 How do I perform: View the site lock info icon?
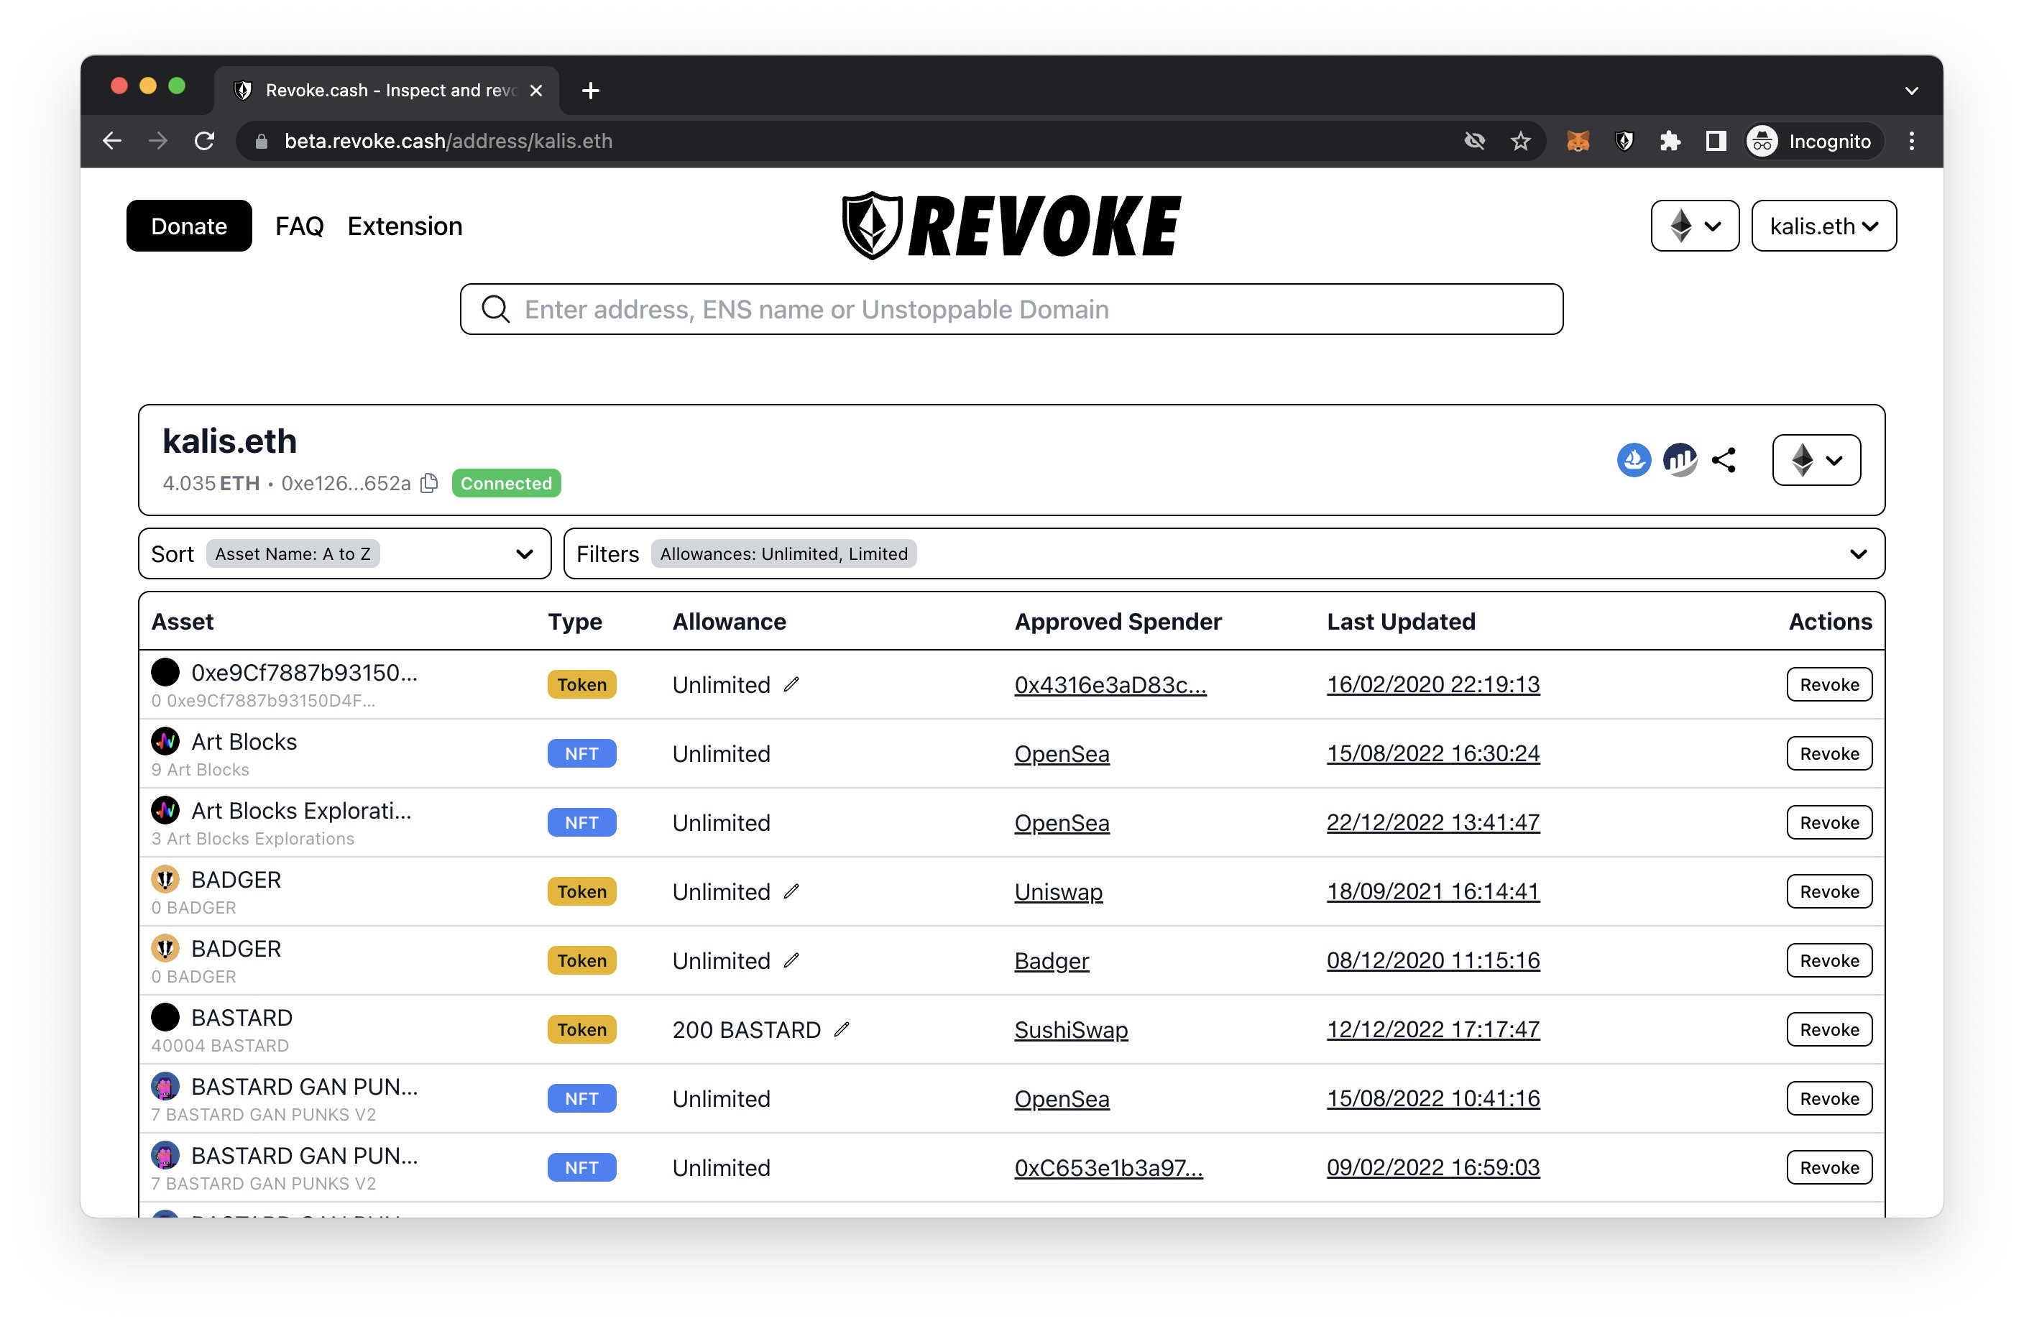coord(262,141)
